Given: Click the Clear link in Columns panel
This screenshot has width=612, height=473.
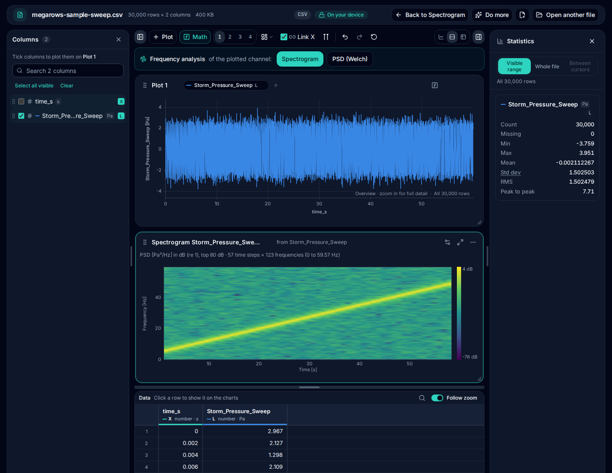Looking at the screenshot, I should pos(67,86).
